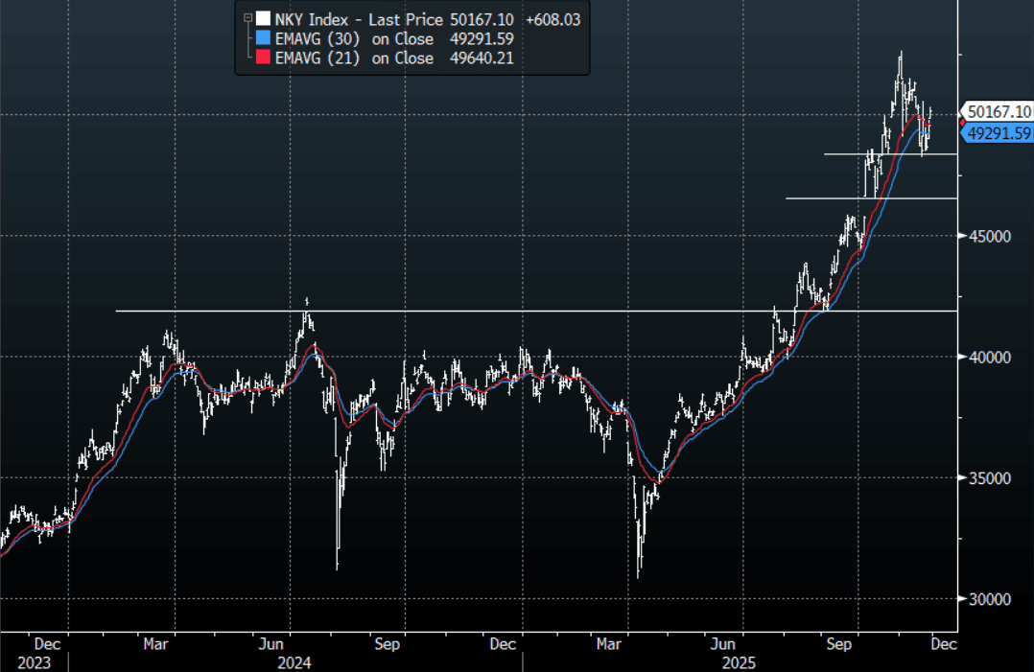Click the white 50167.10 price tag on axis
Viewport: 1034px width, 672px height.
click(999, 111)
